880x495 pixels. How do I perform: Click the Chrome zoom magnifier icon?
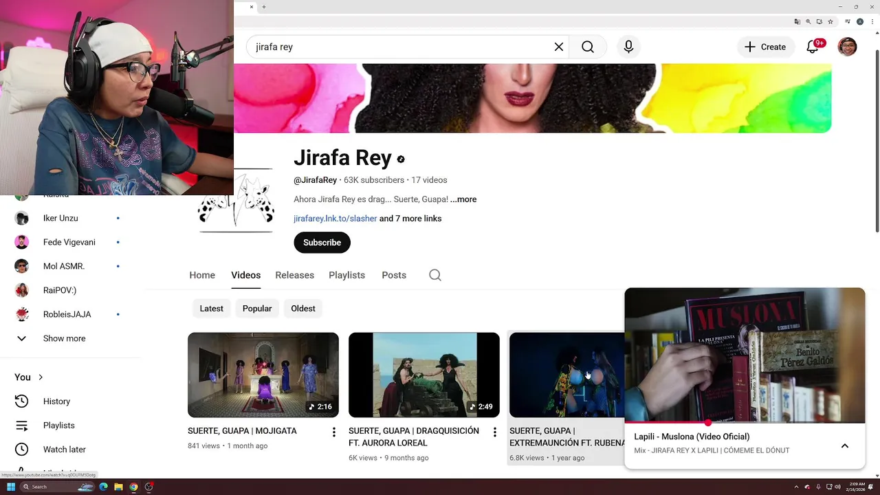pyautogui.click(x=808, y=22)
